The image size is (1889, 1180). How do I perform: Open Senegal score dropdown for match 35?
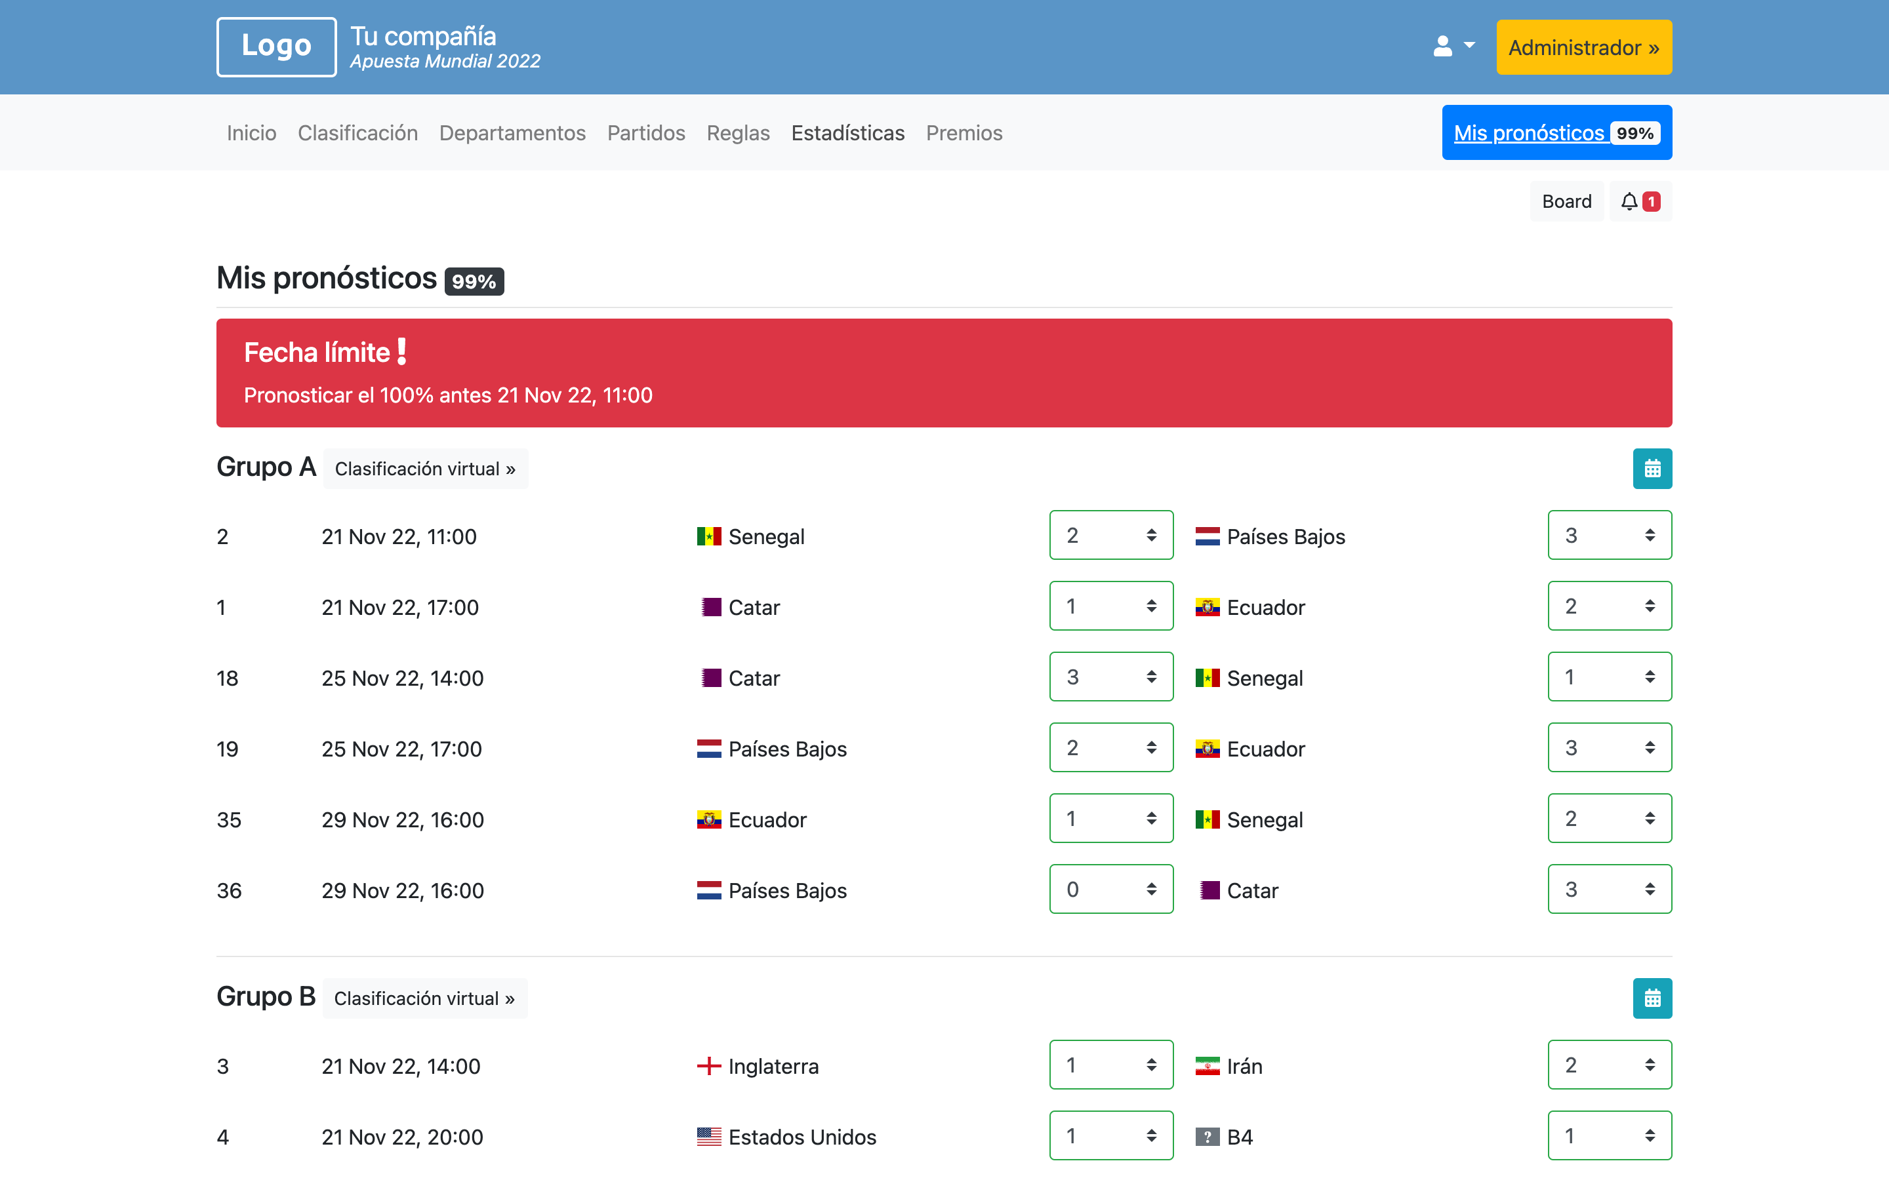1610,819
